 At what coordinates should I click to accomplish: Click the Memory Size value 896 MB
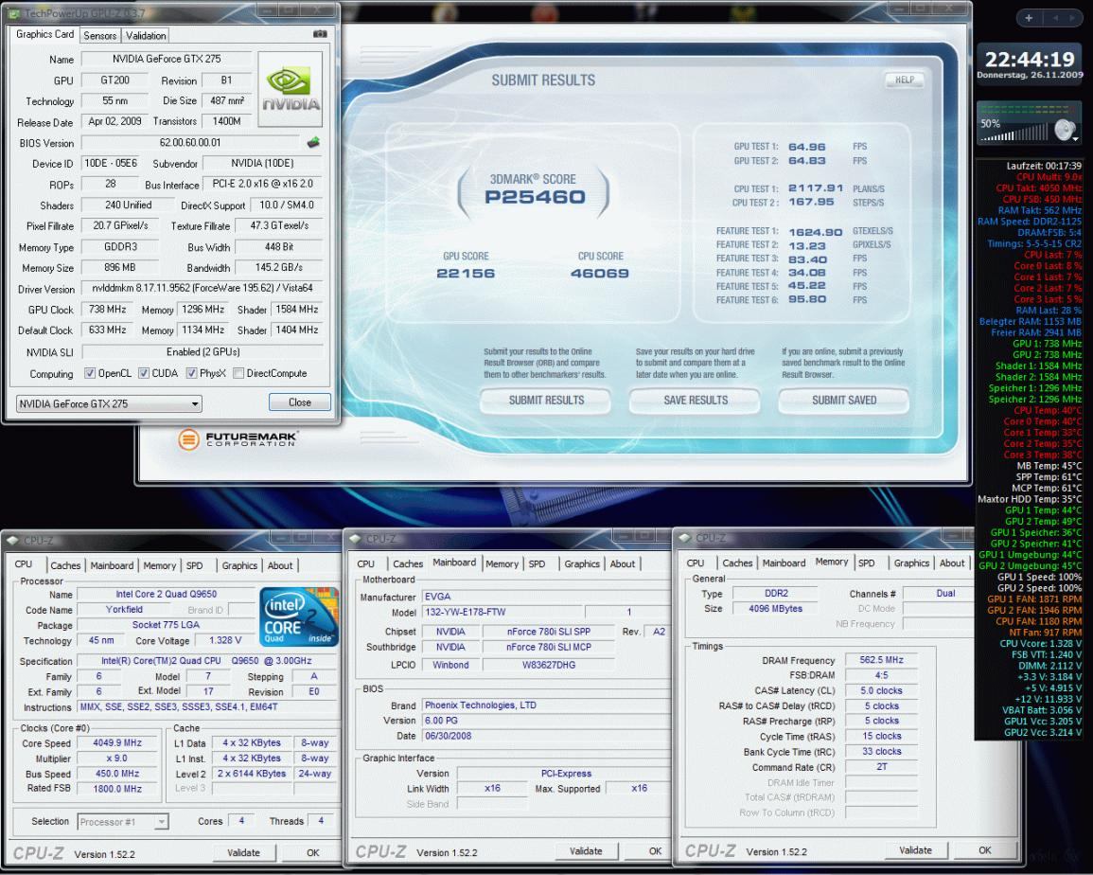120,268
